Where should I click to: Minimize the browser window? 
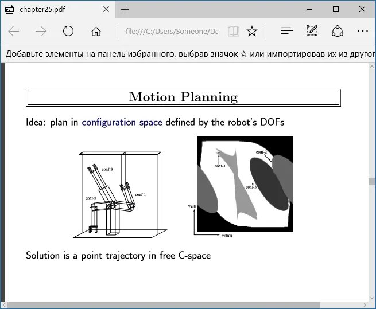[309, 10]
